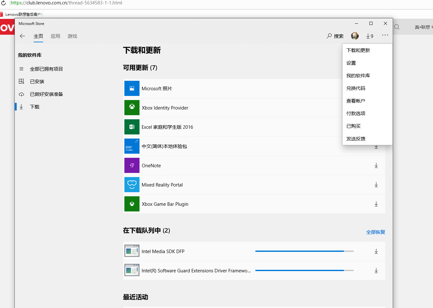Choose 兑换代码 from the menu
433x308 pixels.
coord(367,88)
